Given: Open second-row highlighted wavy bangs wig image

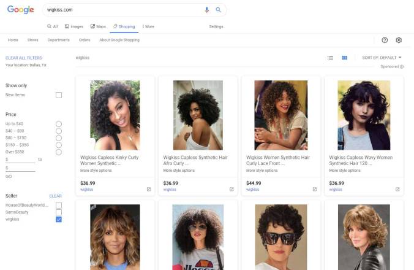Looking at the screenshot, I should pos(115,237).
